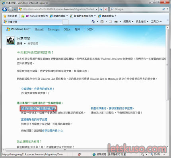171x158 pixels.
Task: Go back using the Back arrow button
Action: (x=5, y=9)
